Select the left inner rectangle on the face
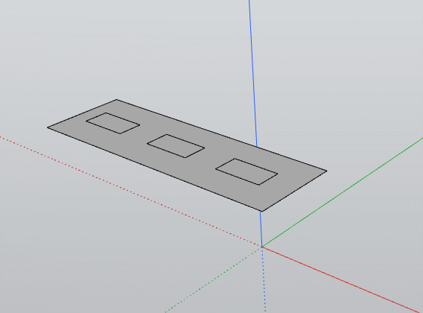The height and width of the screenshot is (313, 423). (112, 123)
